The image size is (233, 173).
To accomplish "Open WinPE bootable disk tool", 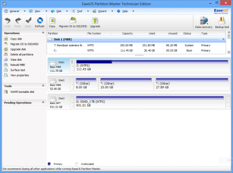I will point(22,92).
